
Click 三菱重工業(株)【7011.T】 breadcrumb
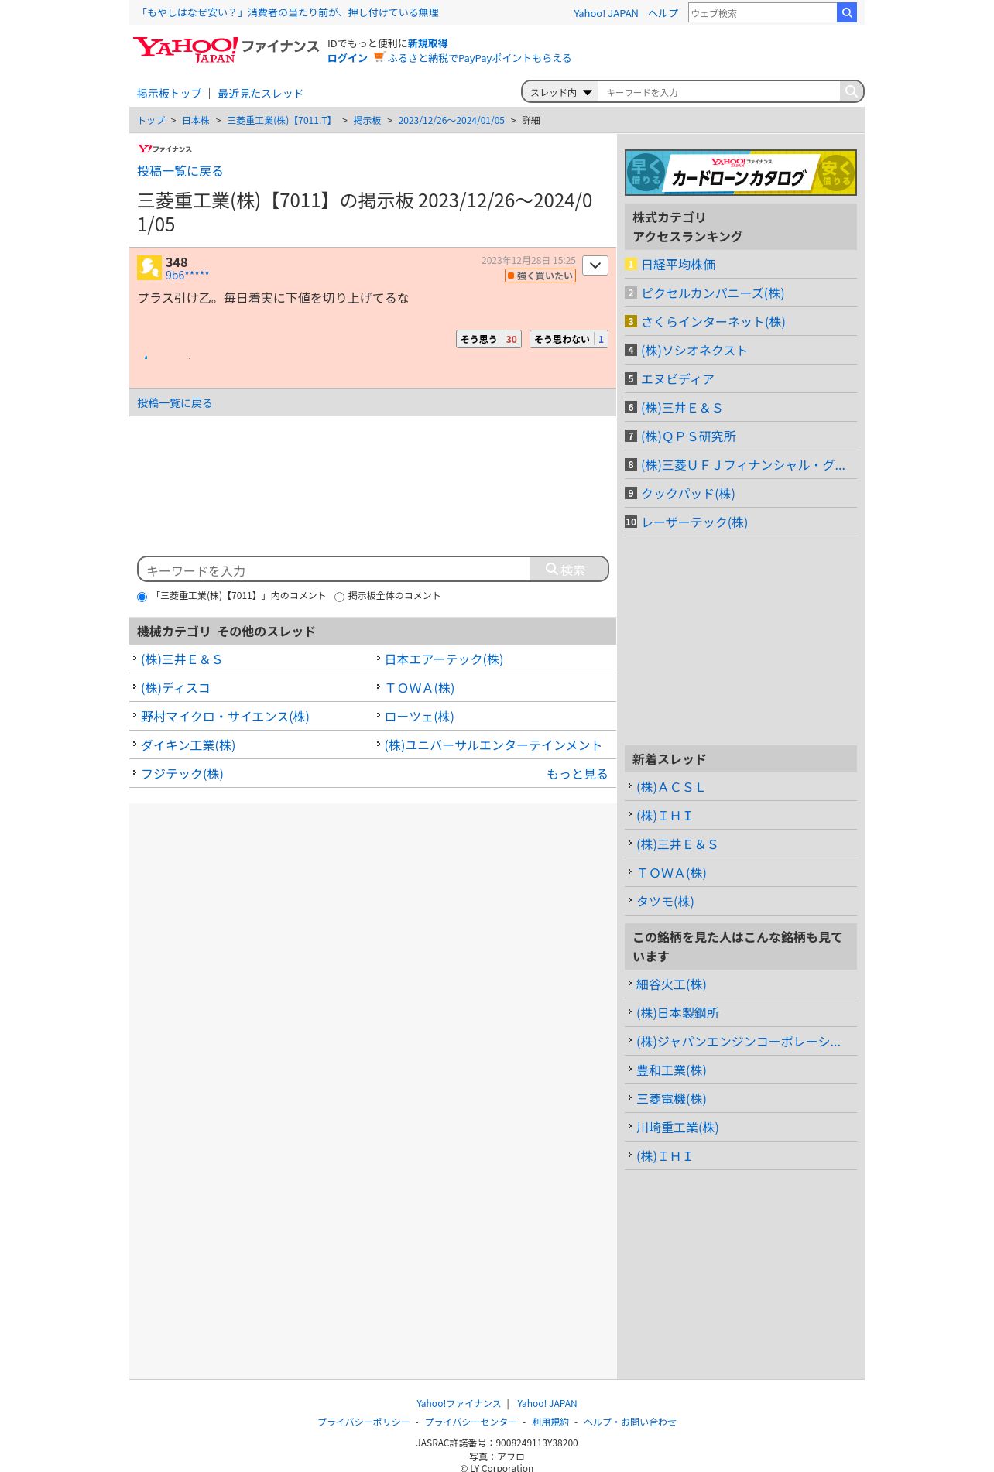pyautogui.click(x=281, y=121)
